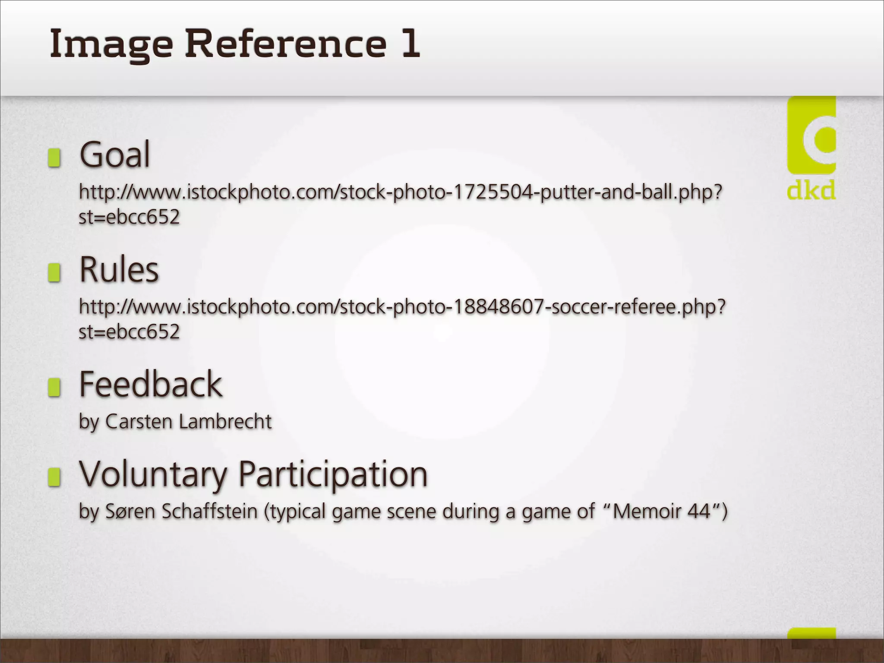The height and width of the screenshot is (663, 884).
Task: Click the Image Reference 1 title
Action: 234,44
